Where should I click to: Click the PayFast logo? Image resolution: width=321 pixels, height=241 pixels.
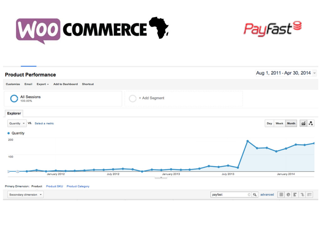click(x=272, y=29)
